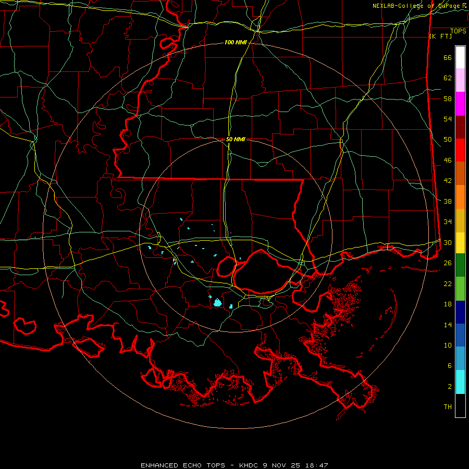
Task: Click the 26 legend value
Action: click(448, 263)
